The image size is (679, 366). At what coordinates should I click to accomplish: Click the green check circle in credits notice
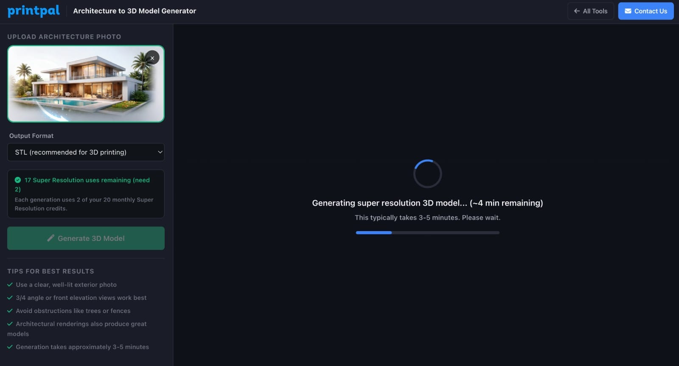coord(18,180)
